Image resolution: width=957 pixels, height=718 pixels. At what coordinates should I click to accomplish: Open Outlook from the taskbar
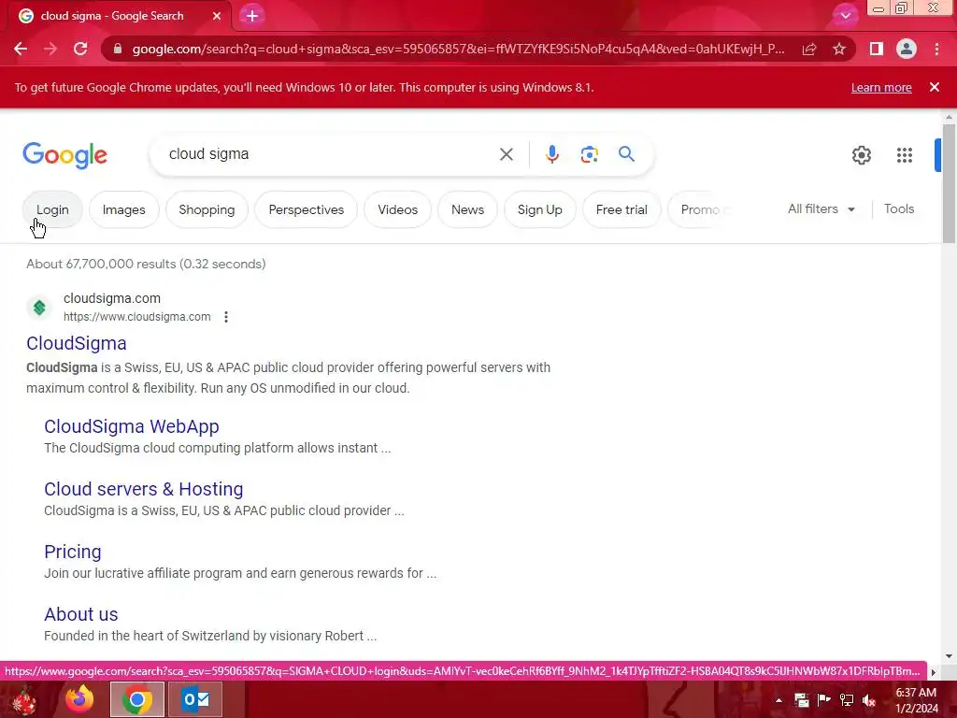pyautogui.click(x=194, y=699)
